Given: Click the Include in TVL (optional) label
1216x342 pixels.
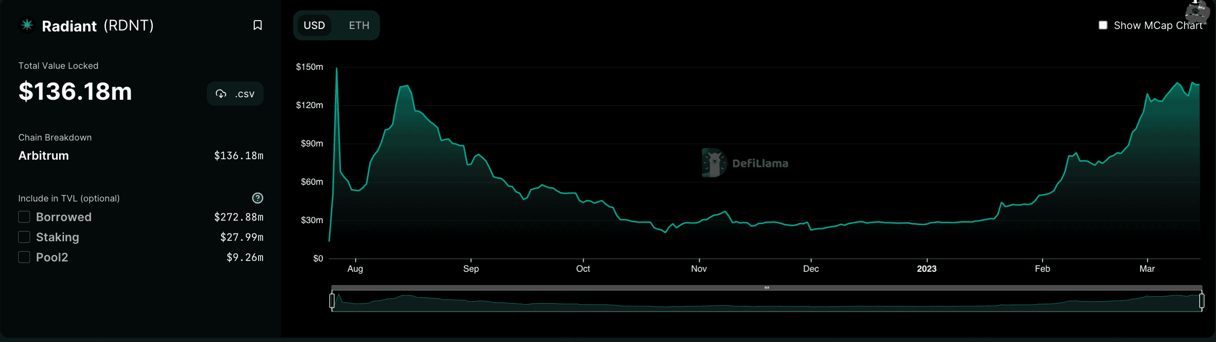Looking at the screenshot, I should click(x=69, y=199).
